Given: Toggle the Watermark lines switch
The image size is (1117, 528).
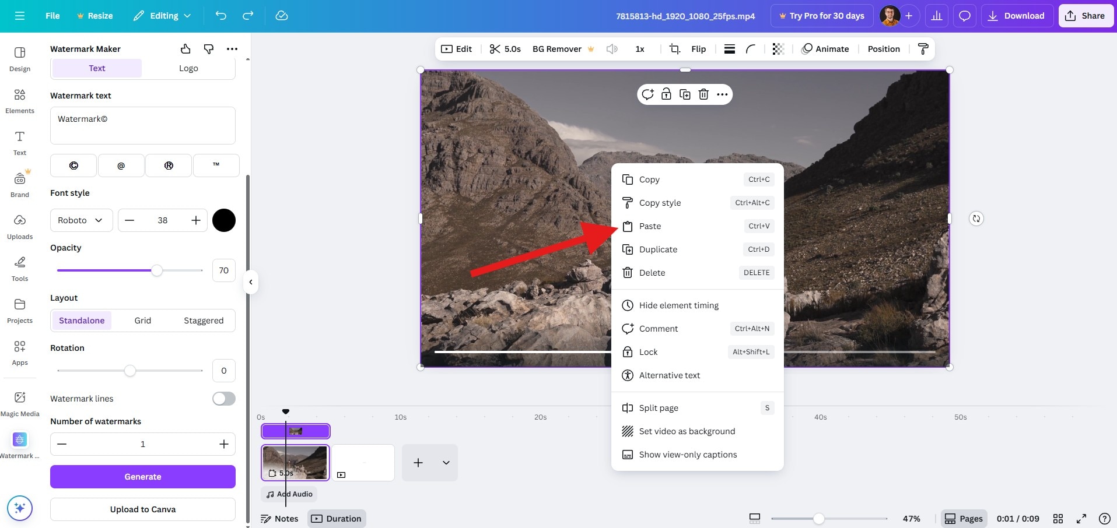Looking at the screenshot, I should click(224, 399).
